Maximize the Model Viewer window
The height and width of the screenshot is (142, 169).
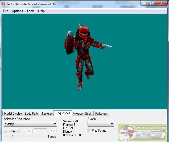(151, 3)
